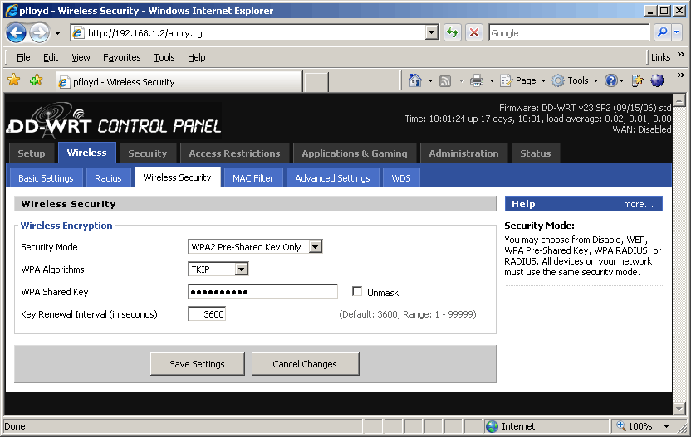Click the WPA Shared Key password field
691x437 pixels.
click(262, 291)
